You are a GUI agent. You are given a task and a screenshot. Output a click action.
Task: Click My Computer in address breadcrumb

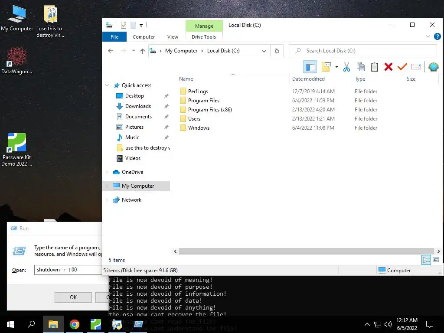click(x=181, y=51)
